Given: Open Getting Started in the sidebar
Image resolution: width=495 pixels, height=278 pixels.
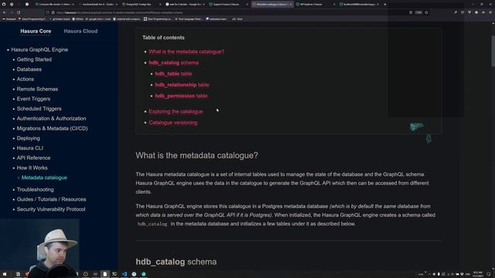Looking at the screenshot, I should pos(34,59).
